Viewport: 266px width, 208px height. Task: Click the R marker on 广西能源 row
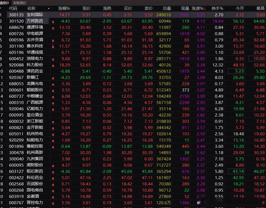(x=53, y=103)
